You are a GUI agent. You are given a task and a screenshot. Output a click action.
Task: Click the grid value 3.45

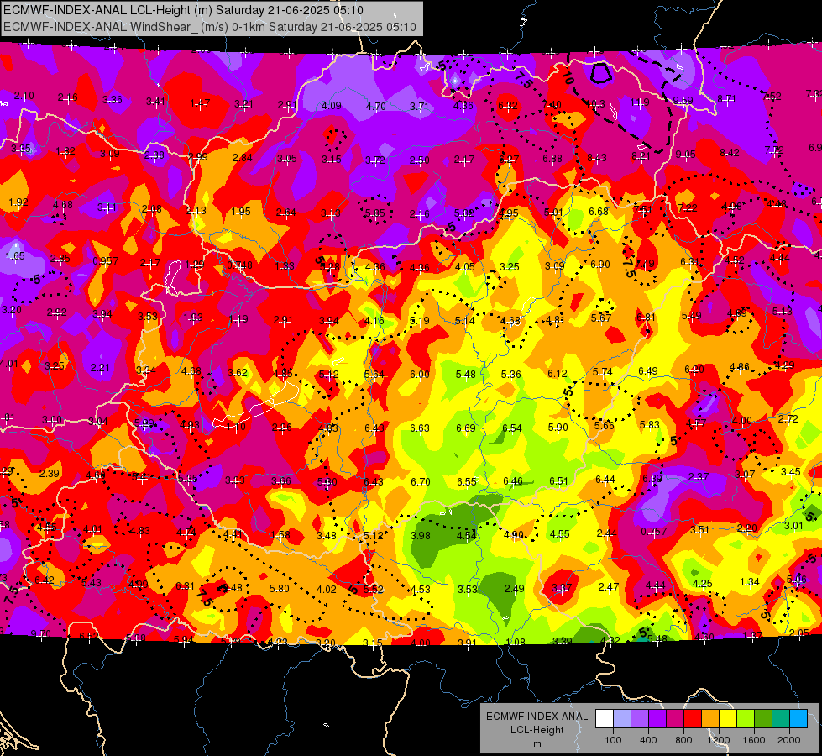click(x=791, y=472)
